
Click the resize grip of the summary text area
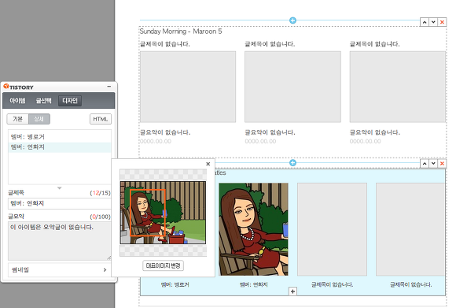click(108, 258)
